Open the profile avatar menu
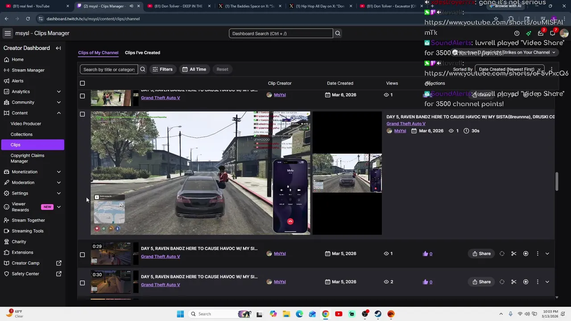571x321 pixels. pos(564,33)
